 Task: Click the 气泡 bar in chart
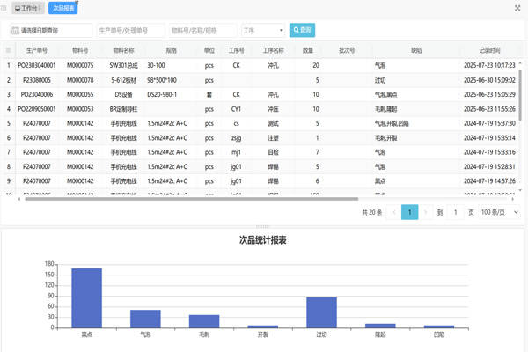coord(145,319)
